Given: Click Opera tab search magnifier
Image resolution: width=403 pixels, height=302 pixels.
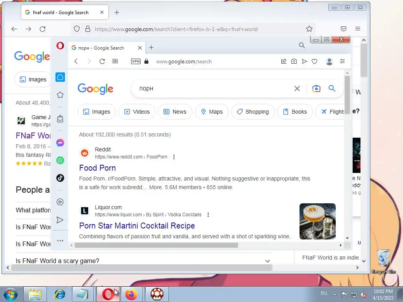Looking at the screenshot, I should (x=302, y=46).
